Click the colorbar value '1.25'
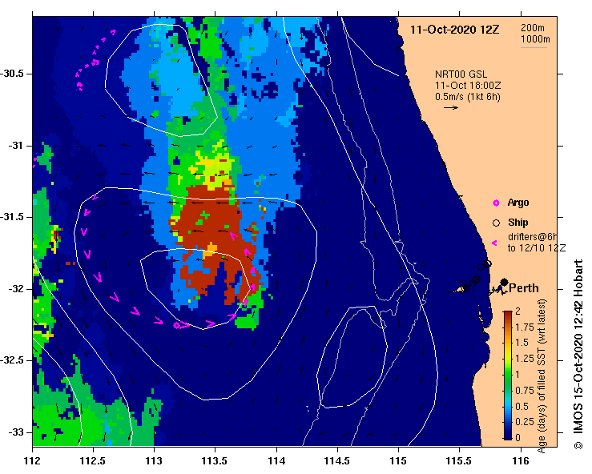Screen dimensions: 592x474 coord(525,359)
